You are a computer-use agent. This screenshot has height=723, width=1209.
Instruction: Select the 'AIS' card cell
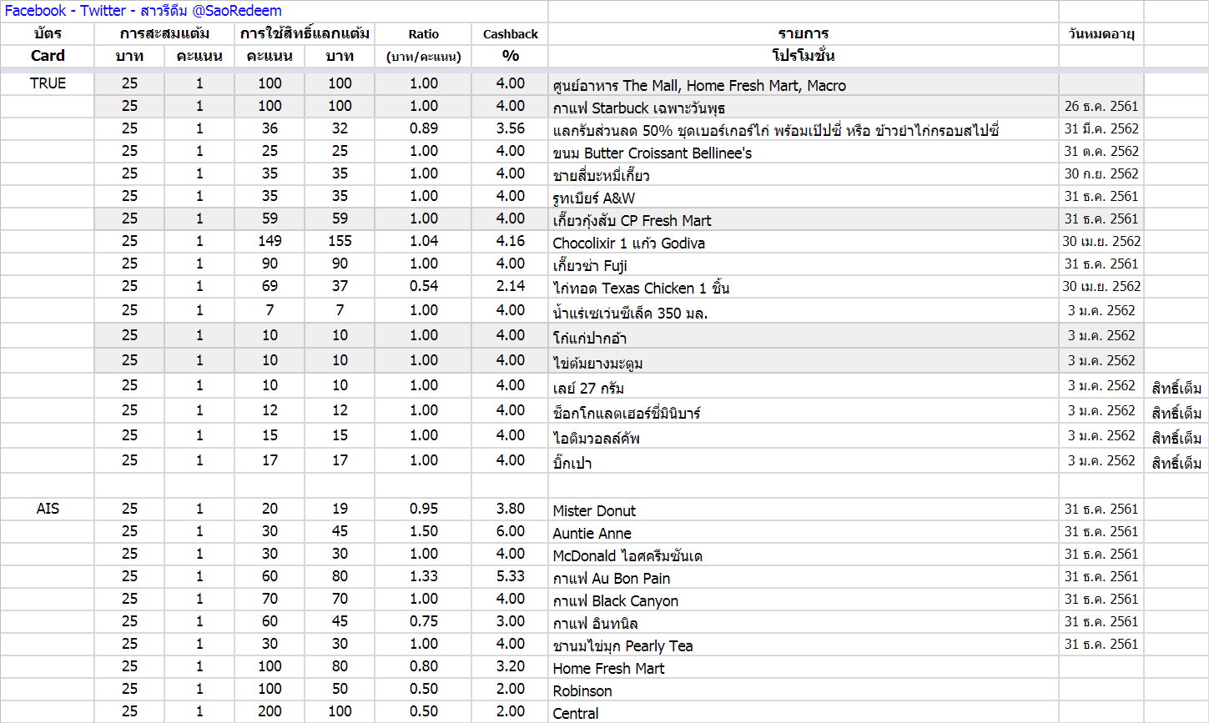point(48,509)
